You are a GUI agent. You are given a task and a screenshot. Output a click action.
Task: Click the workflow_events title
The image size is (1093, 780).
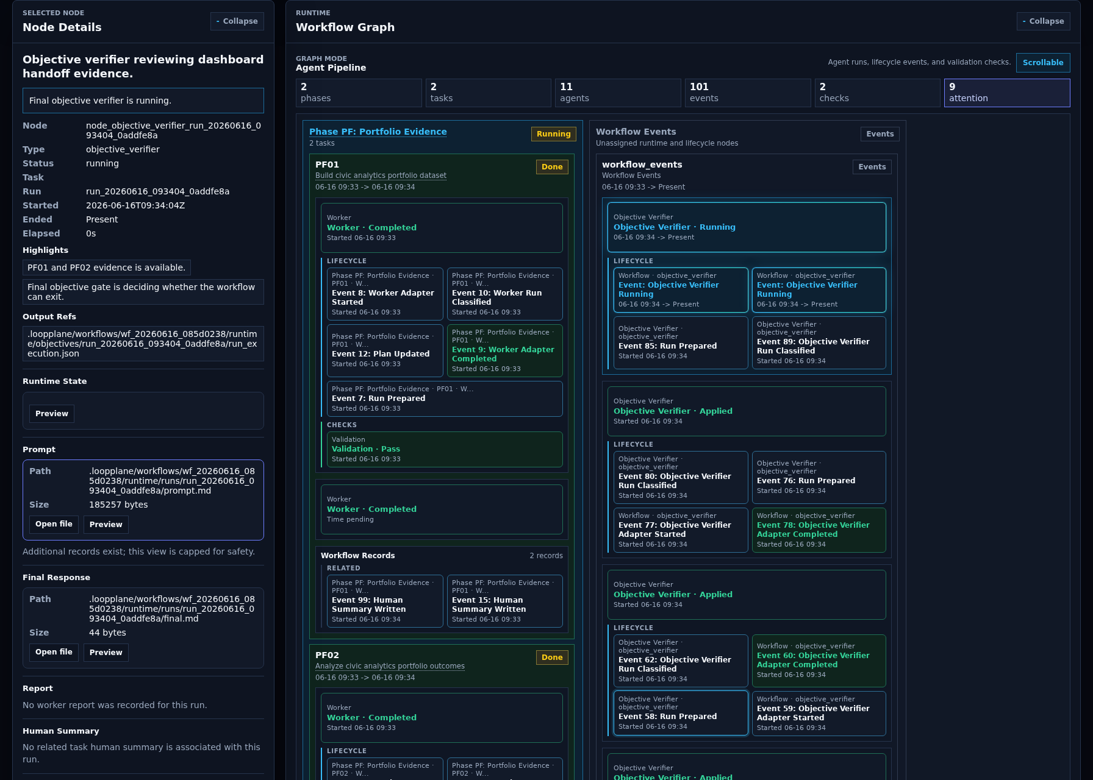pos(642,165)
